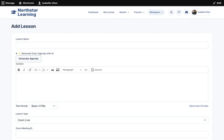The height and width of the screenshot is (140, 224).
Task: Open the About text formats link
Action: tap(199, 106)
